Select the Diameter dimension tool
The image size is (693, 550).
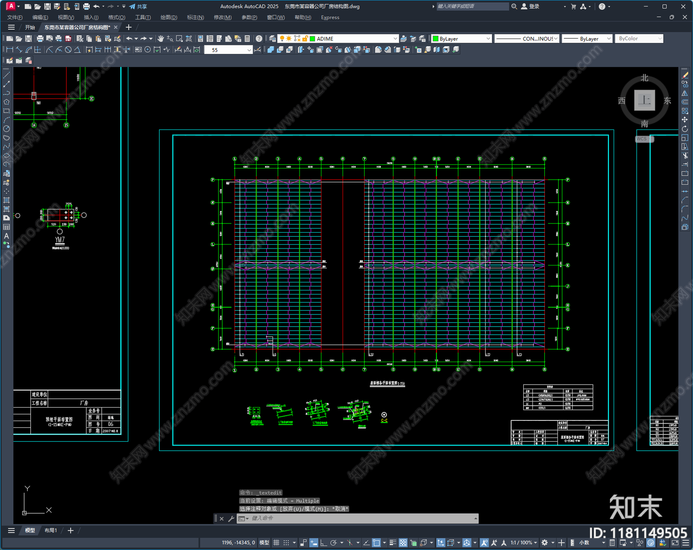(x=68, y=50)
